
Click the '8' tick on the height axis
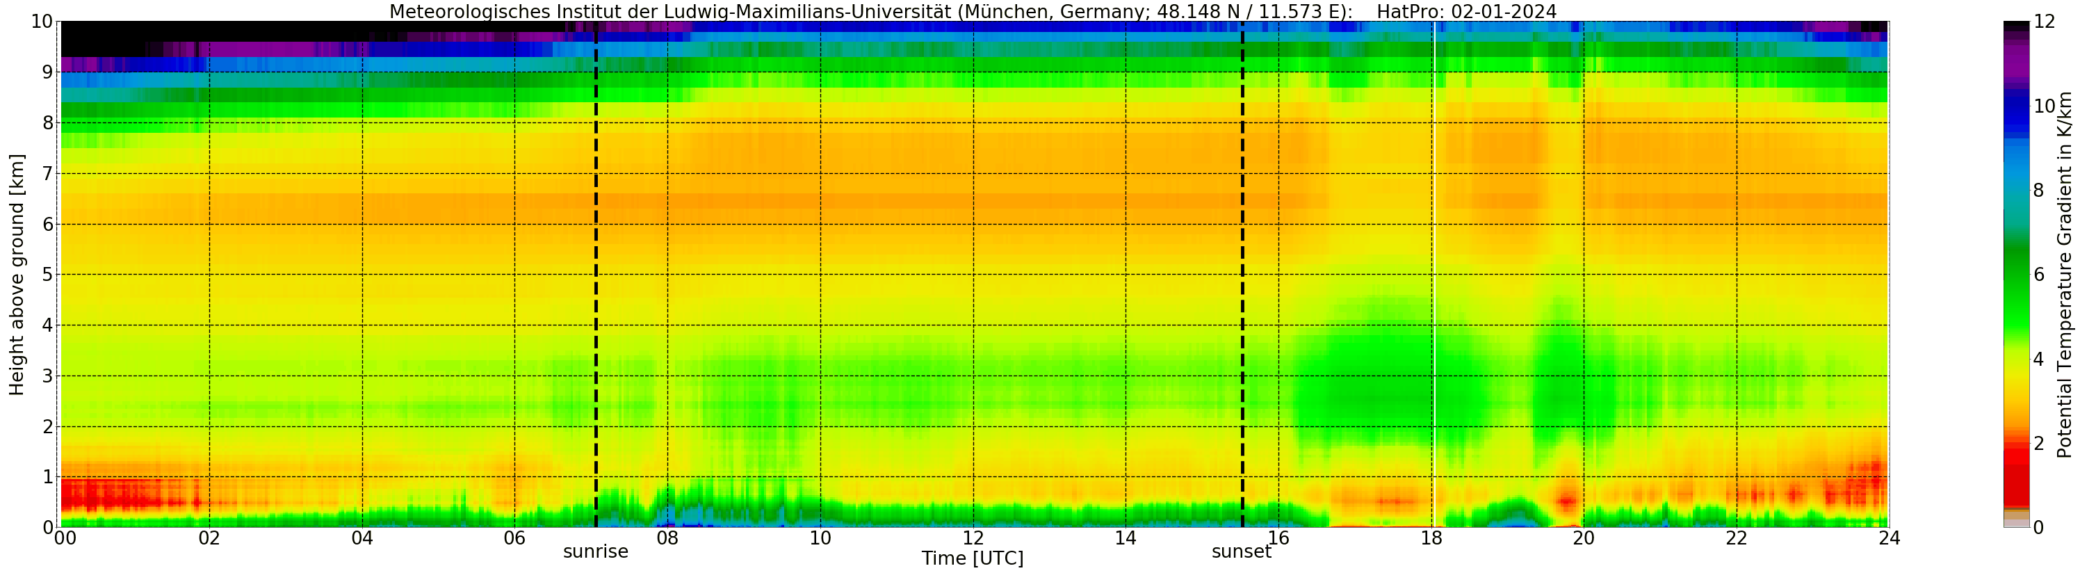47,123
